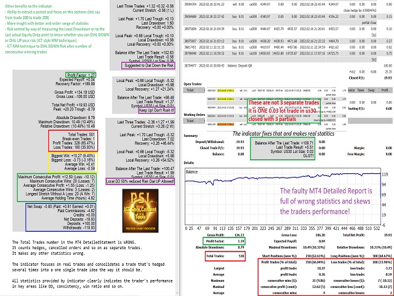Click the 'Free Margin:' summary label
This screenshot has width=394, height=296.
356,154
